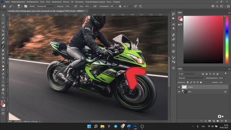
Task: Expand the flow 100% dropdown arrow
Action: point(91,6)
